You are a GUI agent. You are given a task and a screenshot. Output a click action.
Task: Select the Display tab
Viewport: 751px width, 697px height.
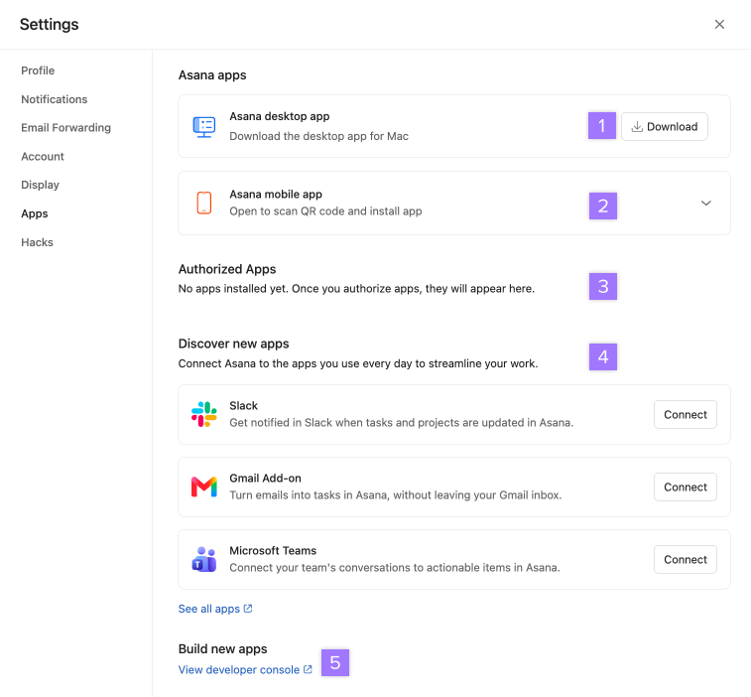pos(41,185)
